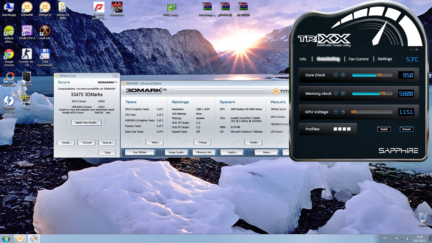Image resolution: width=432 pixels, height=243 pixels.
Task: Decrease GPU Voltage with minus button
Action: pos(336,112)
